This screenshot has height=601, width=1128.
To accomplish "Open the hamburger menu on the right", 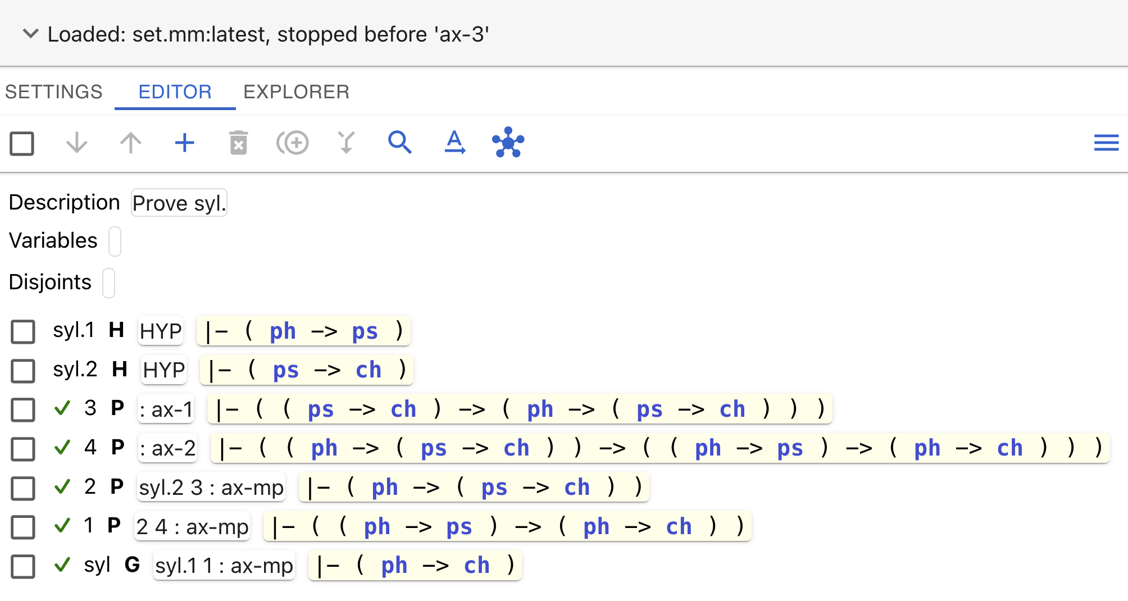I will coord(1106,143).
